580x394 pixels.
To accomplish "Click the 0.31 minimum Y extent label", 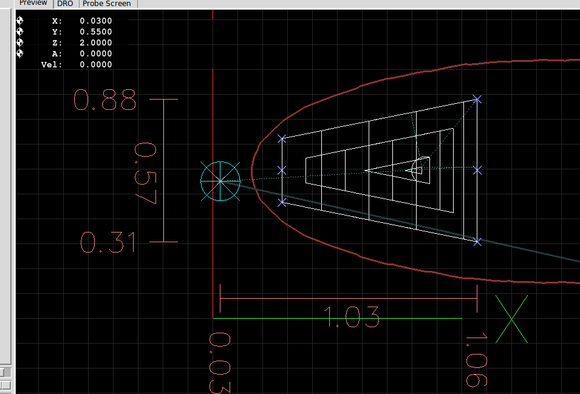I will (x=108, y=243).
